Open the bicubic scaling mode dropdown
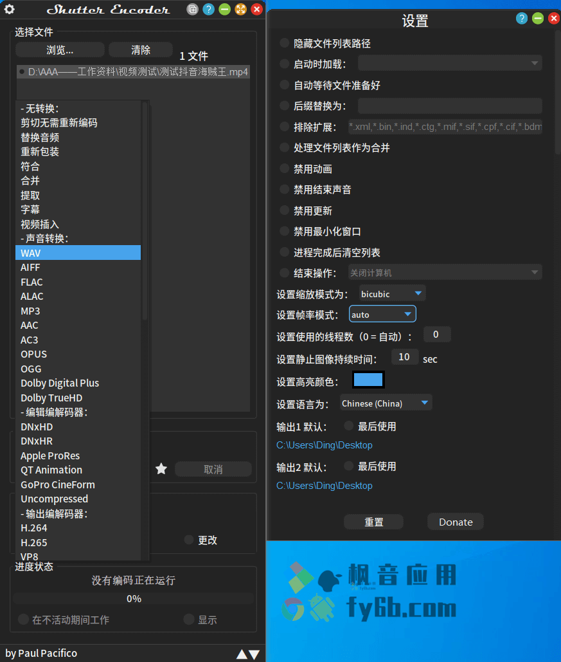This screenshot has width=561, height=662. (392, 294)
